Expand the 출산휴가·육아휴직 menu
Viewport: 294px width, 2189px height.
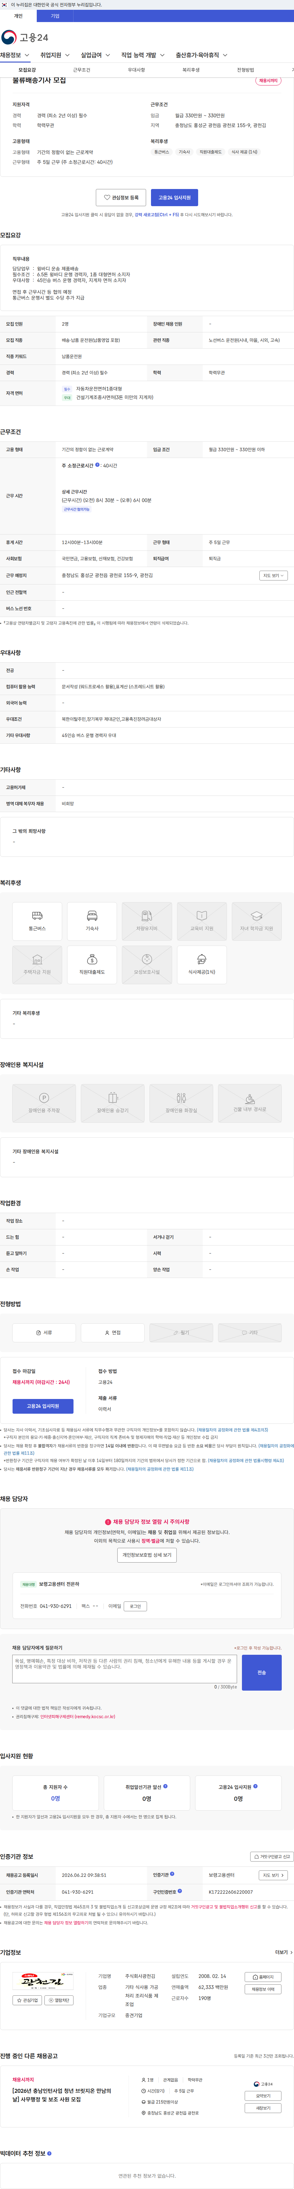pos(202,55)
